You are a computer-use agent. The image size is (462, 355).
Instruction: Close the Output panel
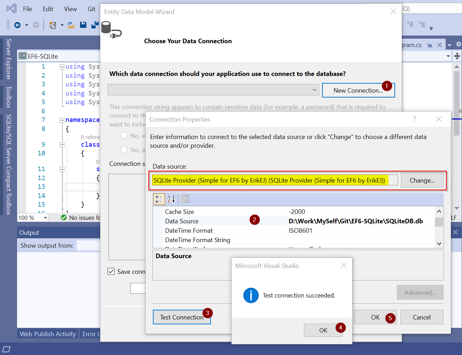pos(455,232)
